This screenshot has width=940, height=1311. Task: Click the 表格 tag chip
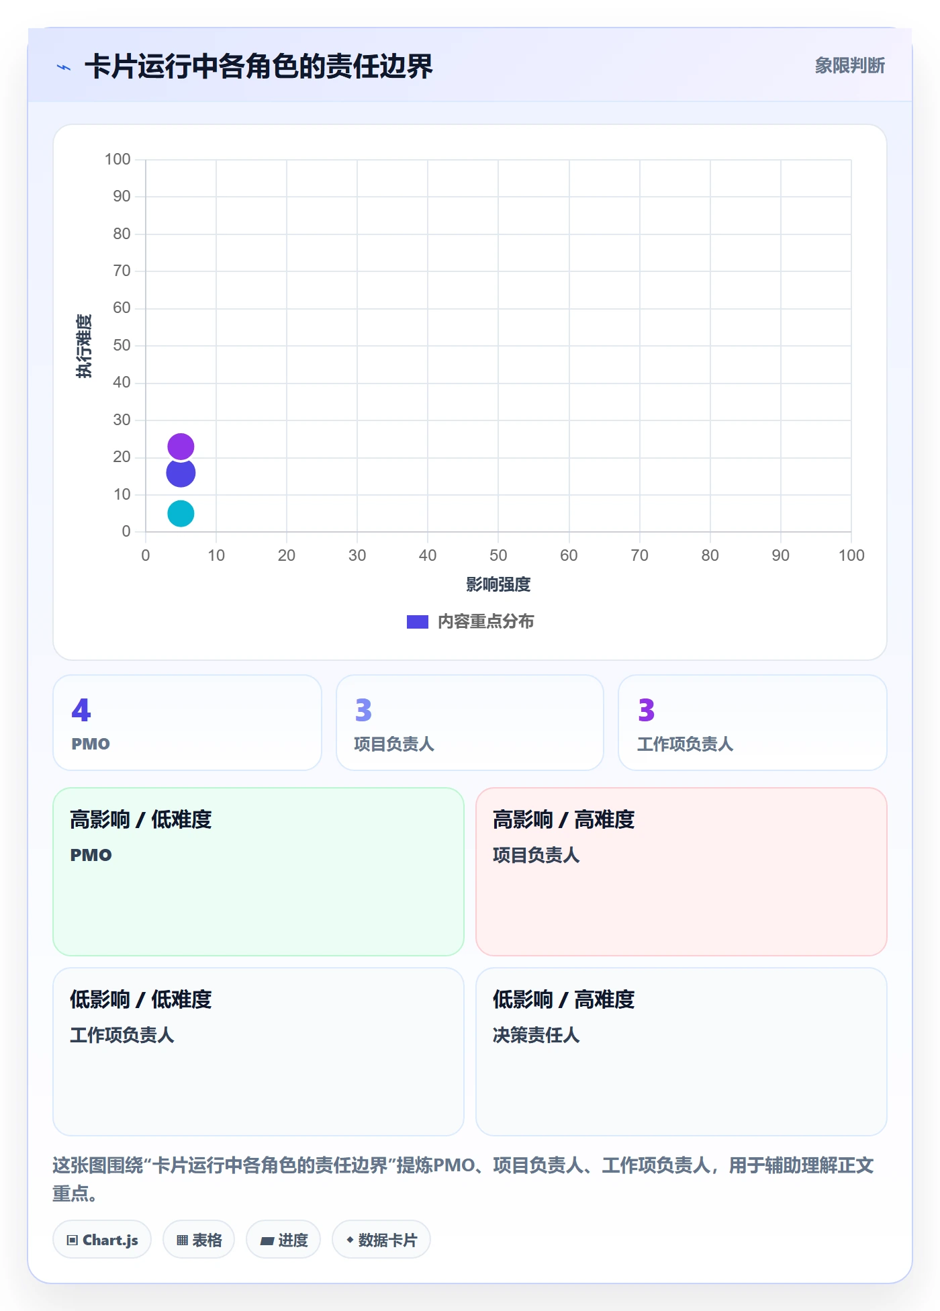tap(199, 1240)
